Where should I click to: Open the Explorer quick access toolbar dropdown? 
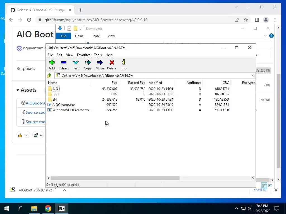[80, 29]
